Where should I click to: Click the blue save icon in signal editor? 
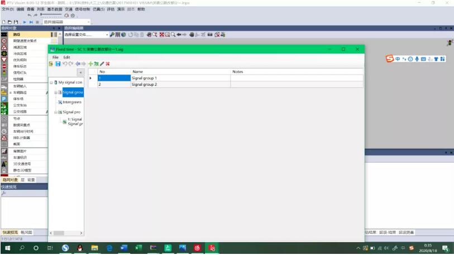58,64
